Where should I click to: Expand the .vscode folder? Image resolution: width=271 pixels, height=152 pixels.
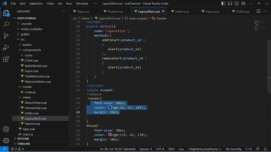tap(41, 24)
